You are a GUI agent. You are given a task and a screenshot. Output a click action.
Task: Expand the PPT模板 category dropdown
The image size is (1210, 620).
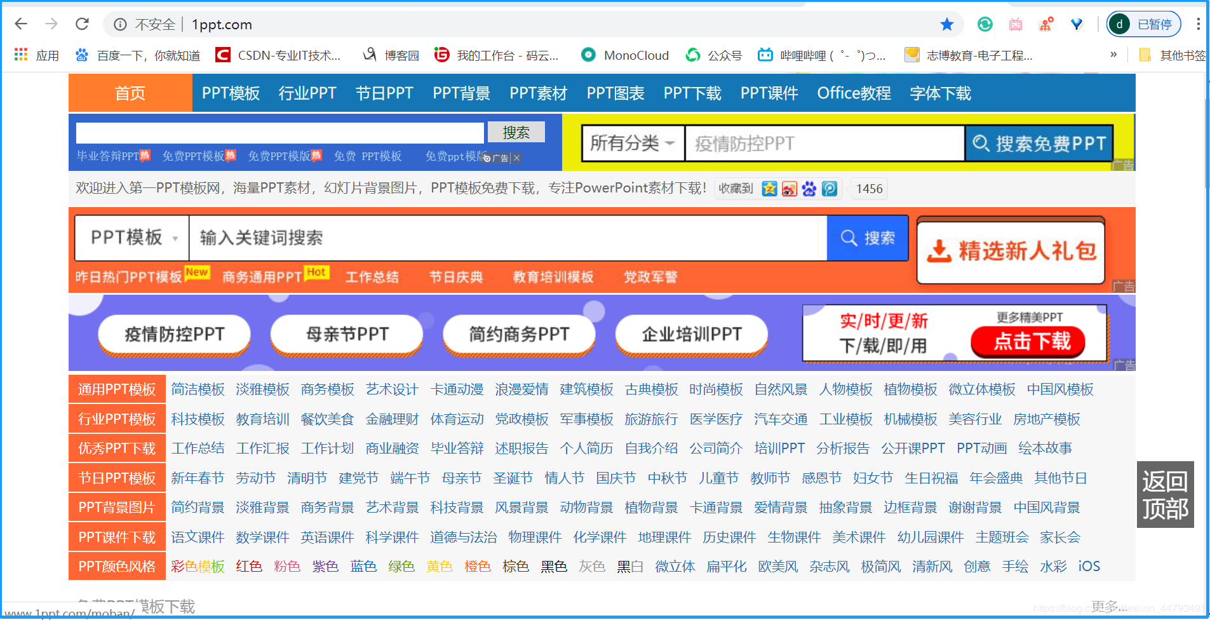point(132,238)
